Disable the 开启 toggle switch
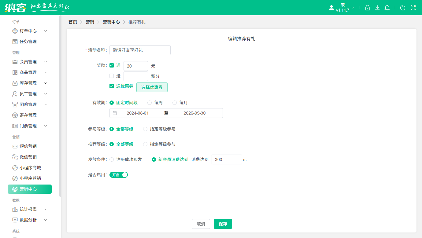422x238 pixels. tap(119, 175)
